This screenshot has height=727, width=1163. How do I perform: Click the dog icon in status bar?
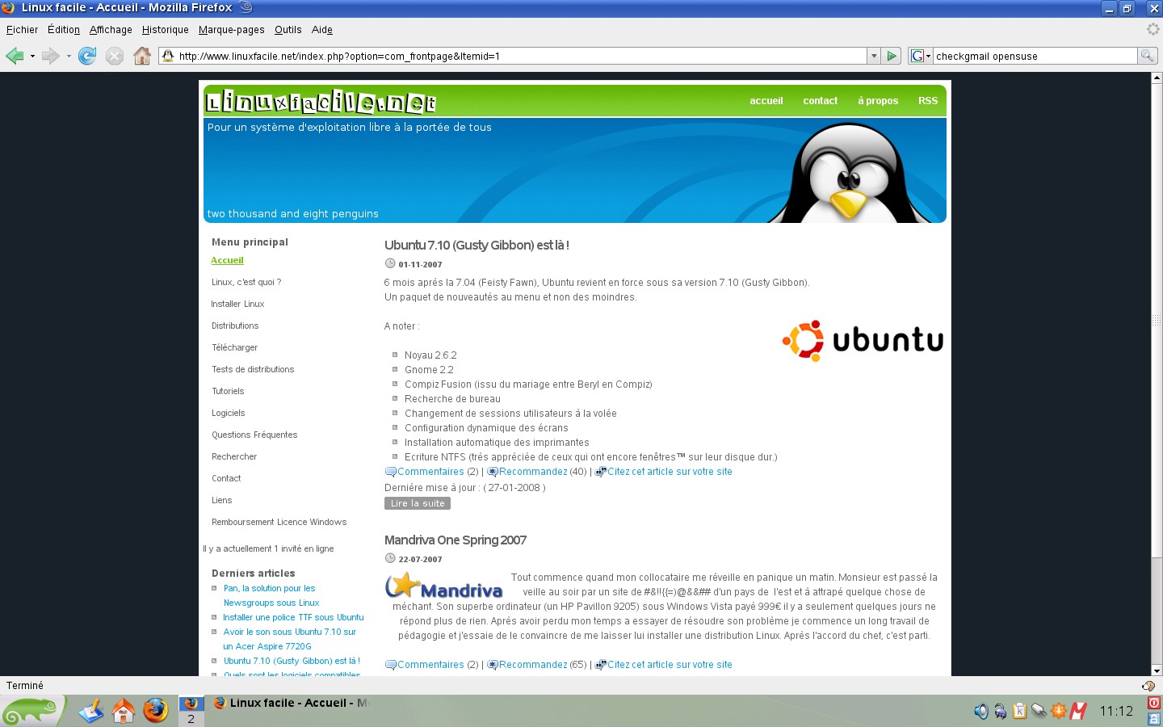[x=1148, y=686]
